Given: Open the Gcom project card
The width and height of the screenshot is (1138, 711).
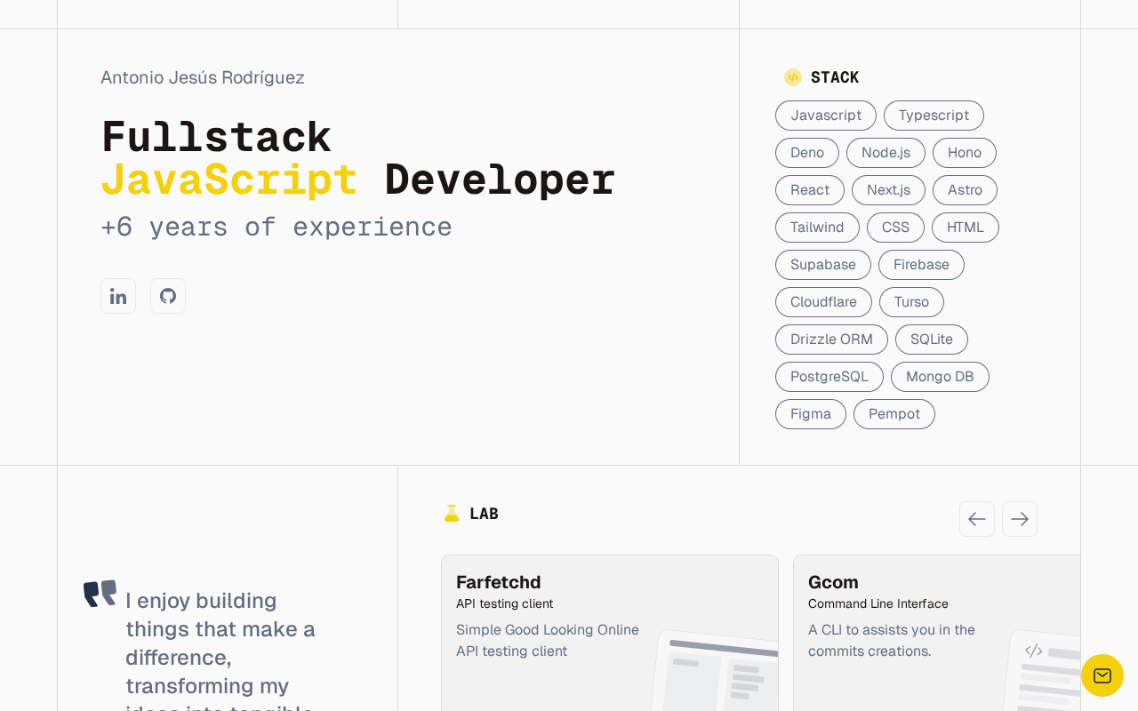Looking at the screenshot, I should coord(937,633).
